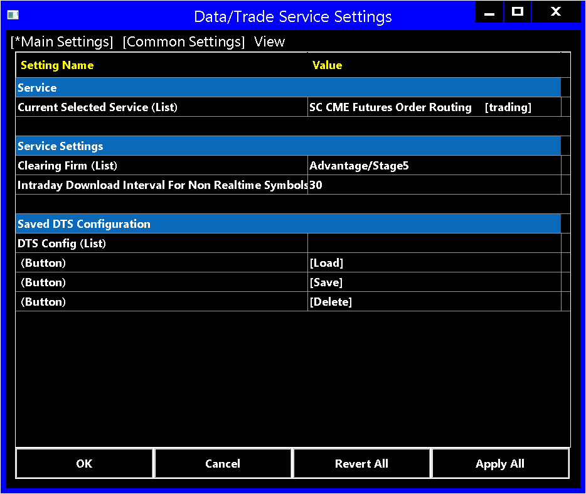Open the Main Settings menu
Image resolution: width=586 pixels, height=494 pixels.
61,41
